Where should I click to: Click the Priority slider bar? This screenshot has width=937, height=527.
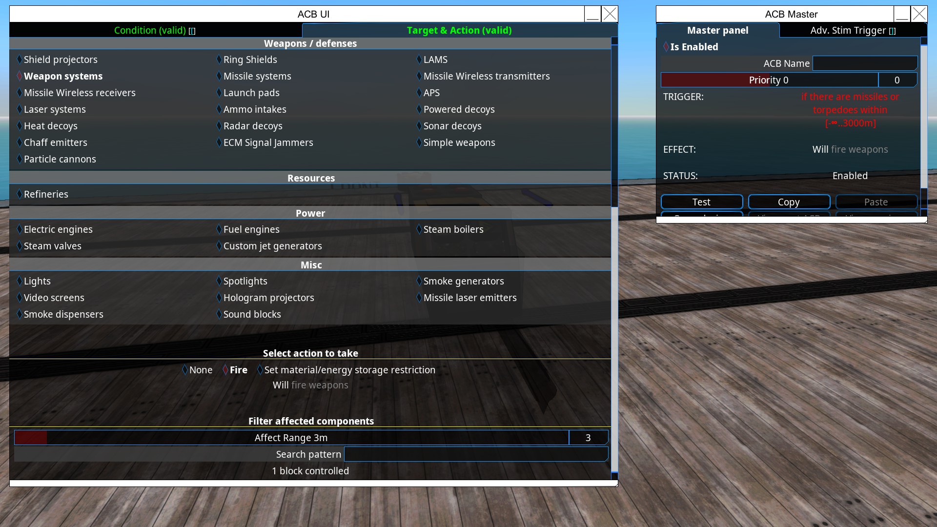coord(769,80)
